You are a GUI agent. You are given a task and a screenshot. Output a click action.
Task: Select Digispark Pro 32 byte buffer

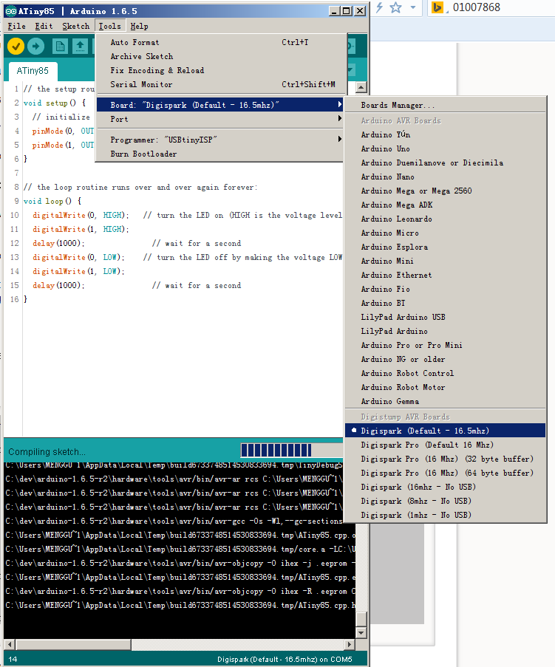point(445,459)
